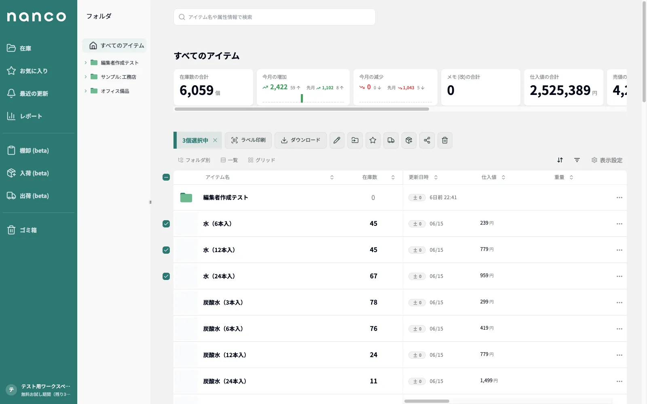The width and height of the screenshot is (647, 404).
Task: Click the nanco logo
Action: 36,17
